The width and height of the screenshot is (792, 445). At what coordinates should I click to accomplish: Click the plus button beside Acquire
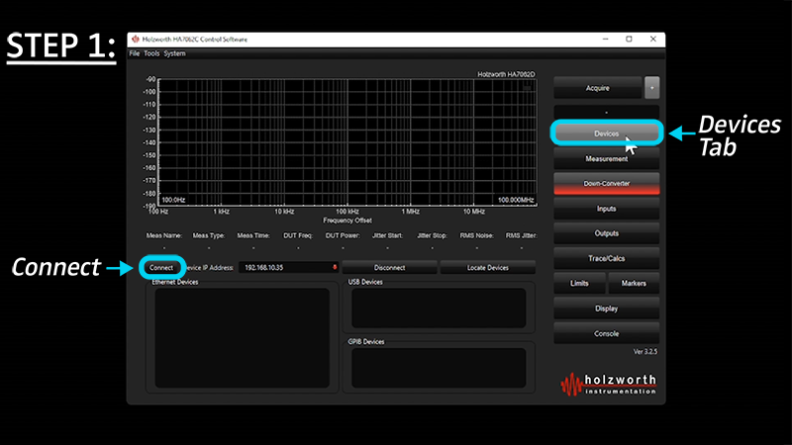651,88
